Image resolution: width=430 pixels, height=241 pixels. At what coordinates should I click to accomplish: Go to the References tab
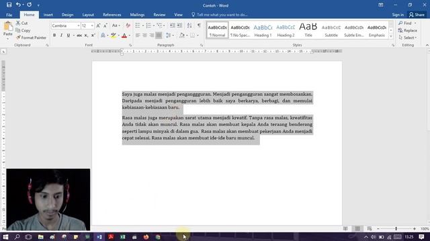tap(112, 15)
